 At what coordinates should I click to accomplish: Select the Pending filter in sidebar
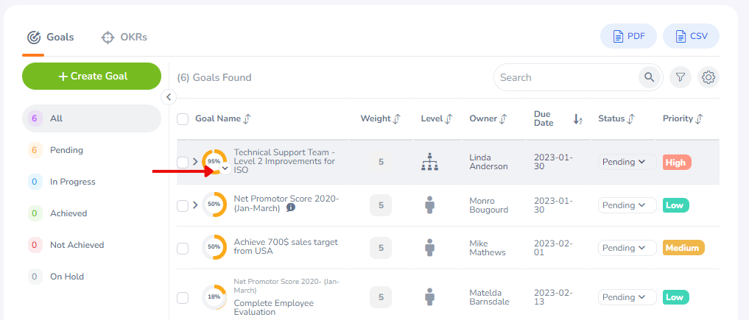pyautogui.click(x=92, y=150)
